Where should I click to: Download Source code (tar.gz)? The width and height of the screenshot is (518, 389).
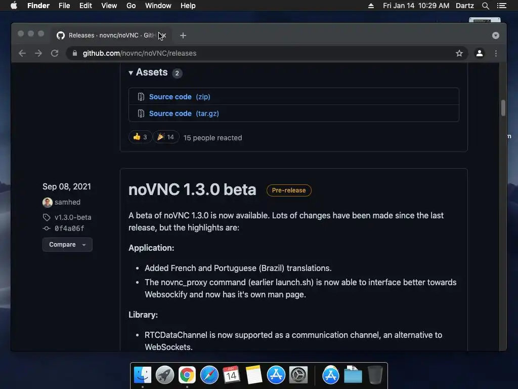tap(184, 113)
